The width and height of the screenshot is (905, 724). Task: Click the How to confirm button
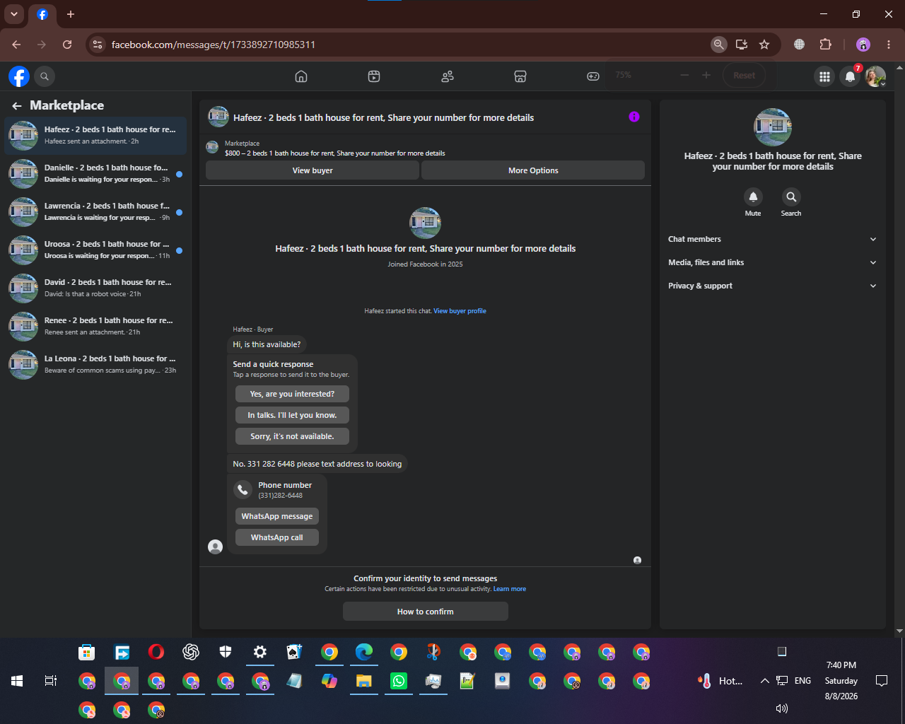click(426, 612)
